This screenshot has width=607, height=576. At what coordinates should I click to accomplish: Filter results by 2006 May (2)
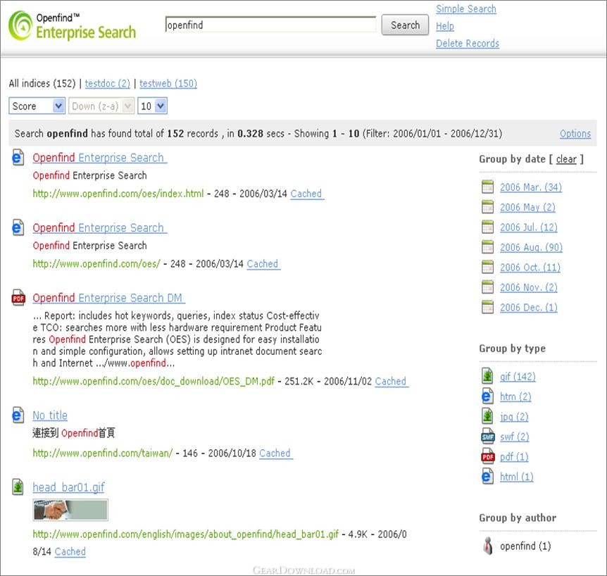[x=527, y=207]
